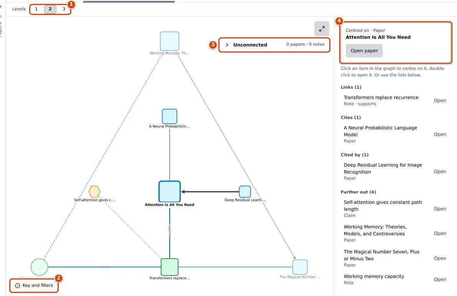Screen dimensions: 457x296
Task: Select level 3 depth
Action: (64, 9)
